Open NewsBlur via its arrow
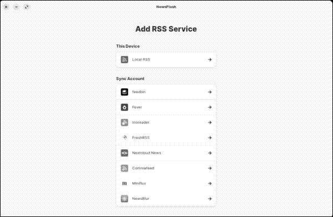The height and width of the screenshot is (217, 333). pos(210,199)
